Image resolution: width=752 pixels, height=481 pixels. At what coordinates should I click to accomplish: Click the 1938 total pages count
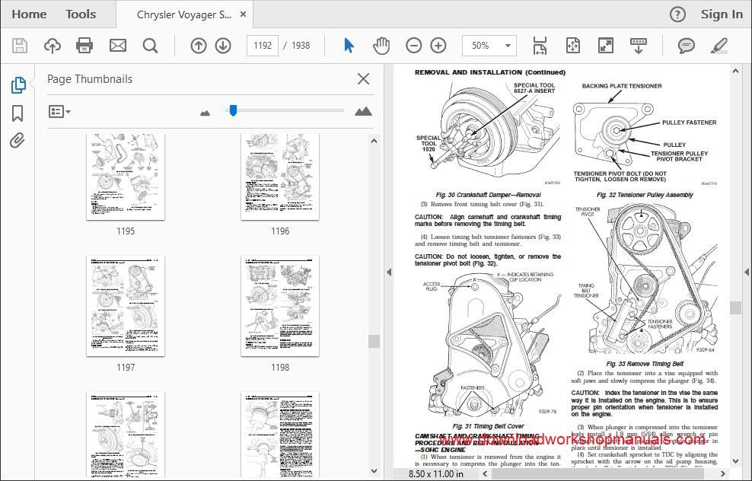[x=301, y=46]
